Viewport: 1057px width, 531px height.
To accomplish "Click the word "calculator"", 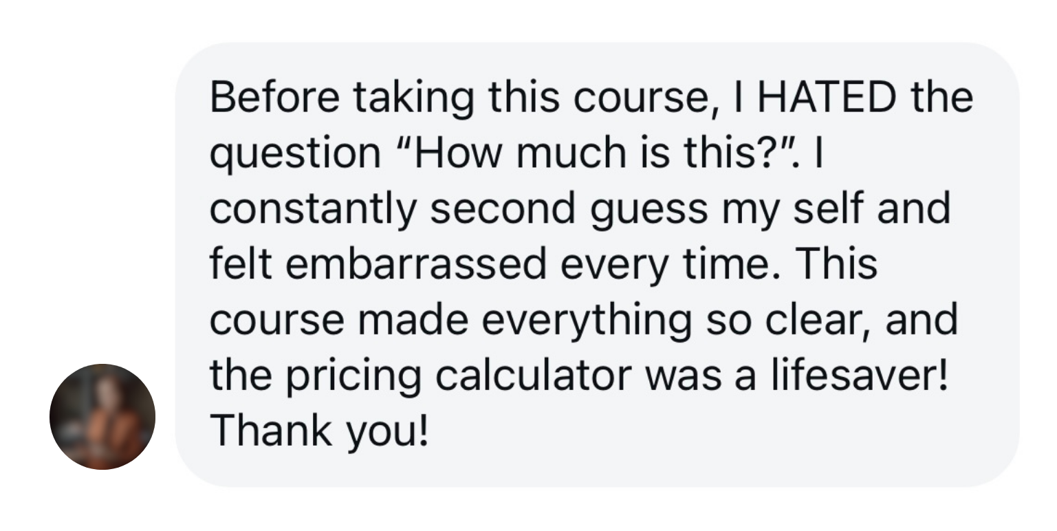I will [532, 376].
